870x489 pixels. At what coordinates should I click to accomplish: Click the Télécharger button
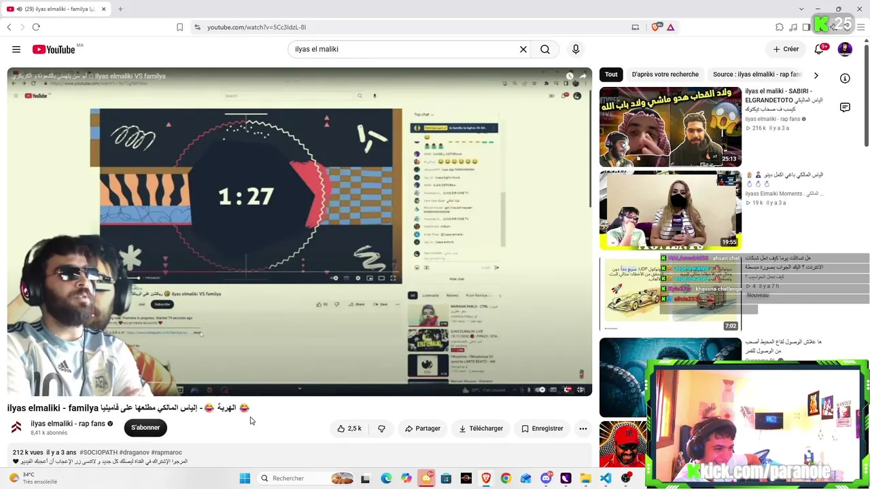(x=481, y=429)
